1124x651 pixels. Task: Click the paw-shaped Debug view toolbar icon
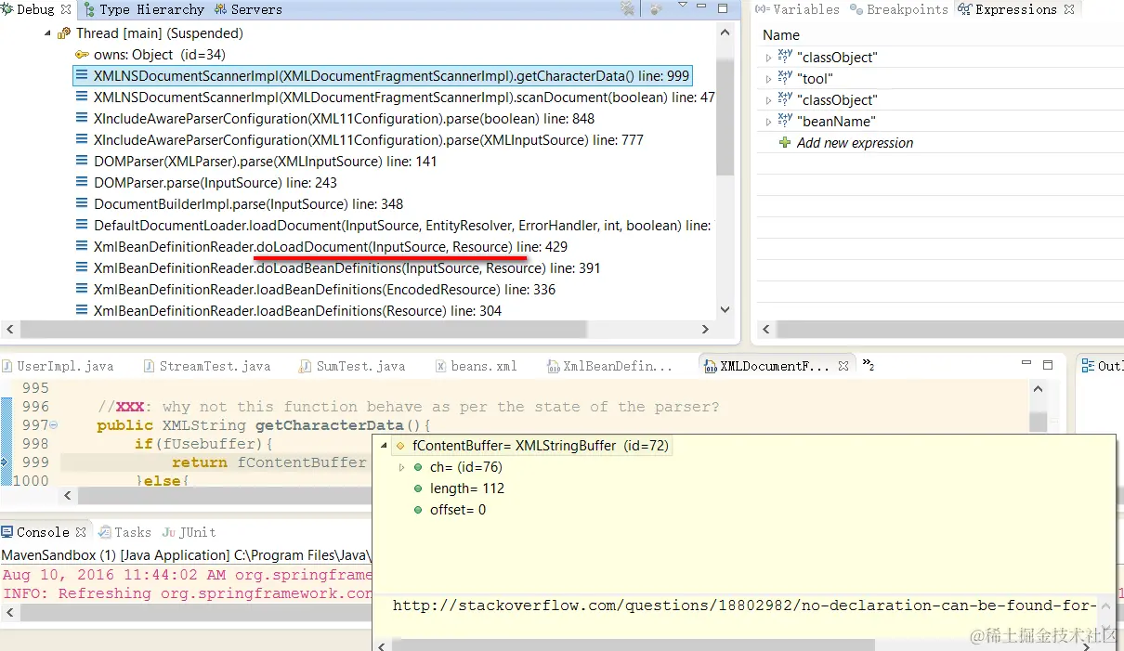(x=656, y=9)
